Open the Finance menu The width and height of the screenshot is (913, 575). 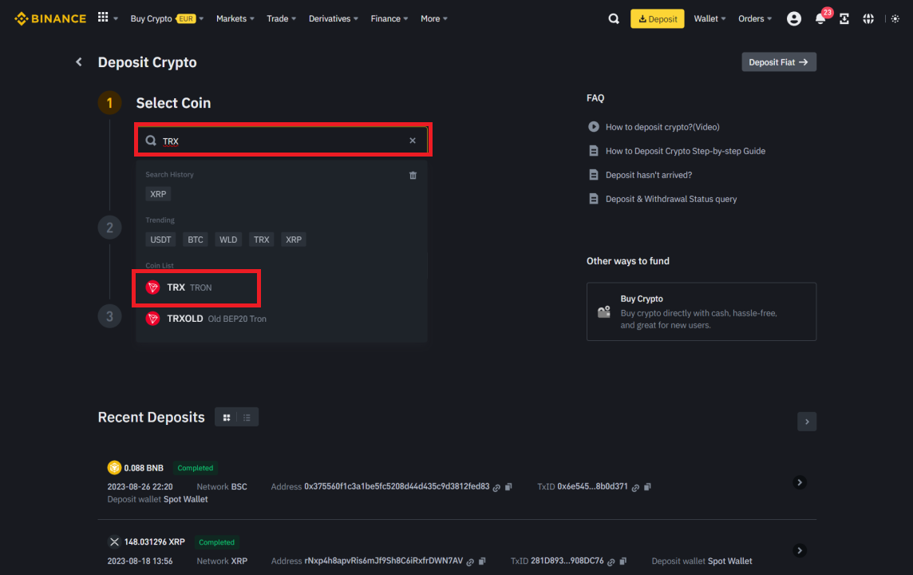click(x=389, y=18)
